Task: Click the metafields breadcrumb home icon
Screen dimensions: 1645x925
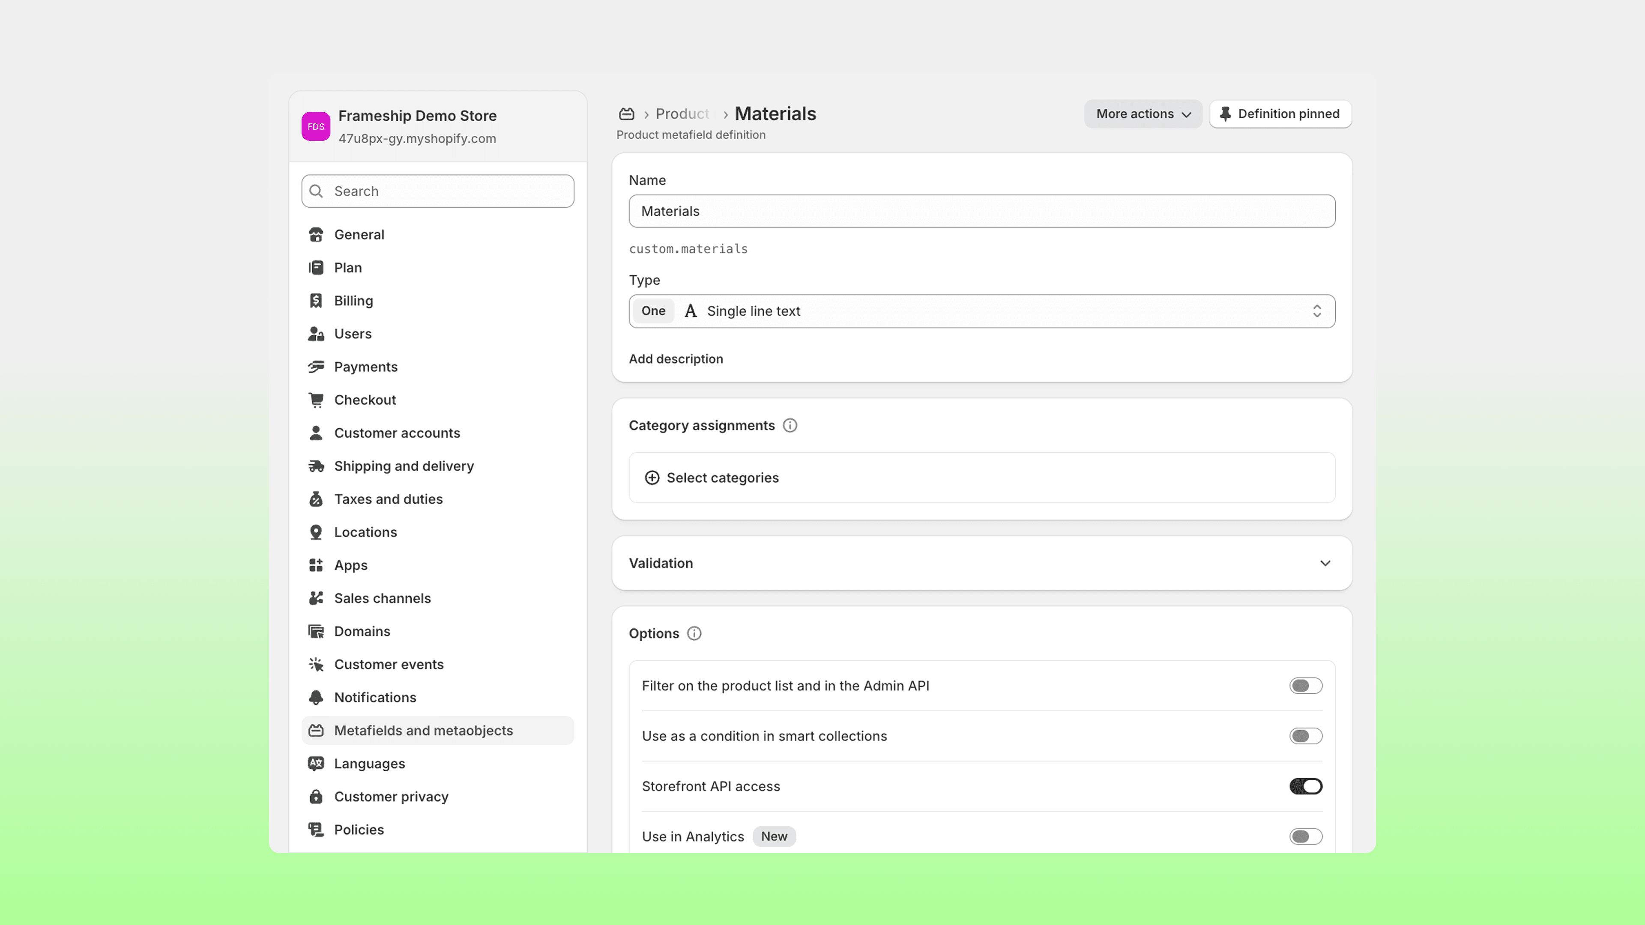Action: (x=626, y=113)
